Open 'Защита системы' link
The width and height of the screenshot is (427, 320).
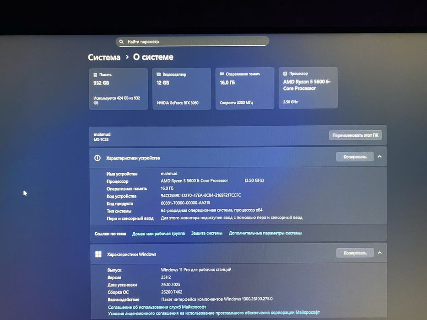click(207, 233)
